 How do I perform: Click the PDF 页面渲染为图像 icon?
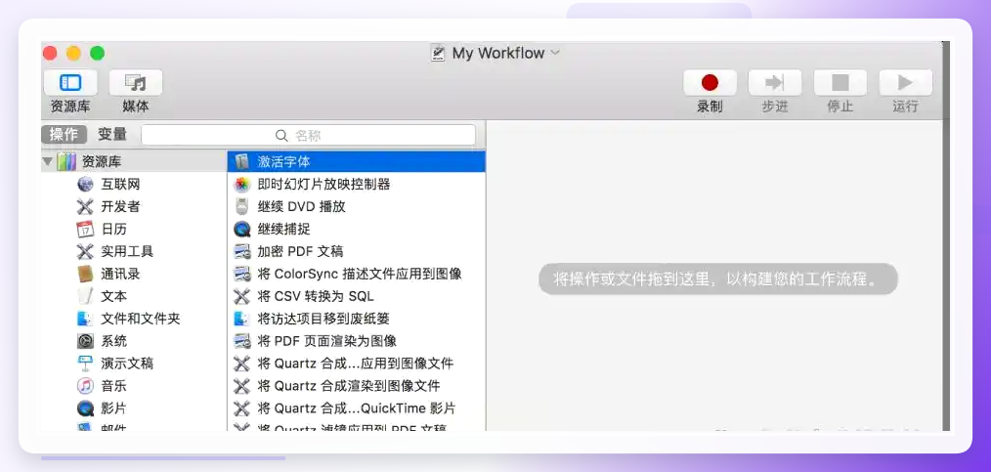click(x=242, y=341)
